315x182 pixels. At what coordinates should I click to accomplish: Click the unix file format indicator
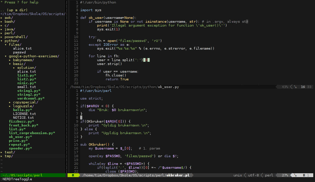238,175
